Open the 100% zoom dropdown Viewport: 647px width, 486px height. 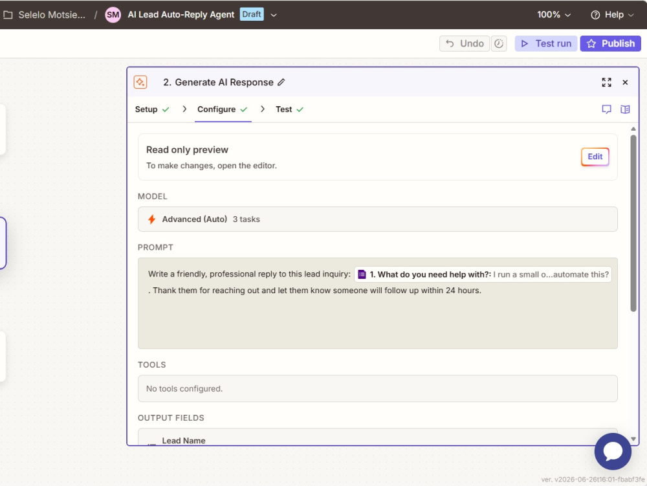[x=554, y=15]
